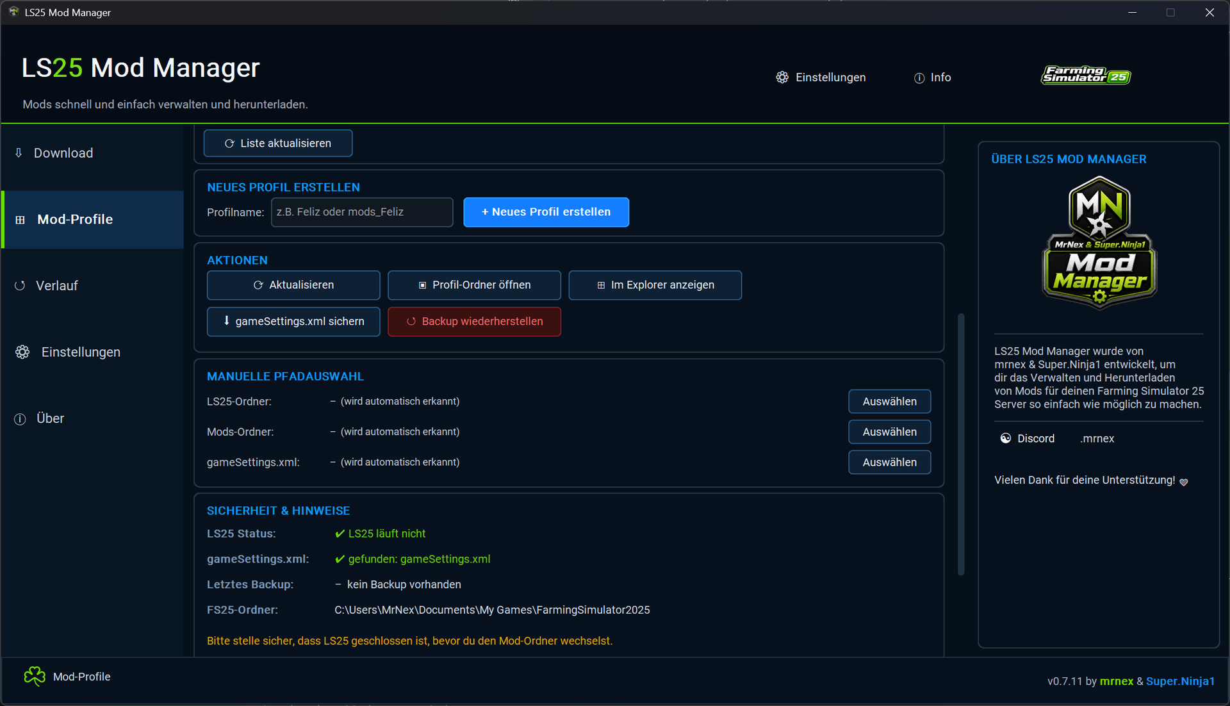The width and height of the screenshot is (1230, 706).
Task: Click Liste aktualisieren button
Action: click(278, 144)
